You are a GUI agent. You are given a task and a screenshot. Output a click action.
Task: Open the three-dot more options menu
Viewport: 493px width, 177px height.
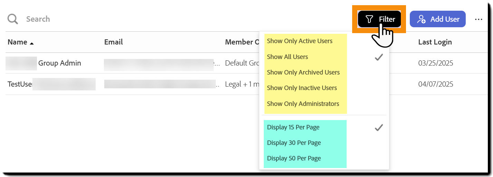pyautogui.click(x=478, y=19)
